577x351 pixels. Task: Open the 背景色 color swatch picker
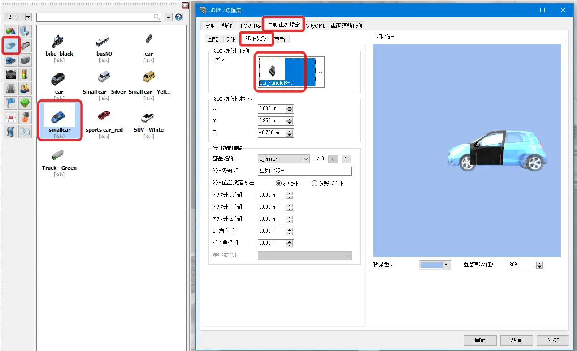435,265
